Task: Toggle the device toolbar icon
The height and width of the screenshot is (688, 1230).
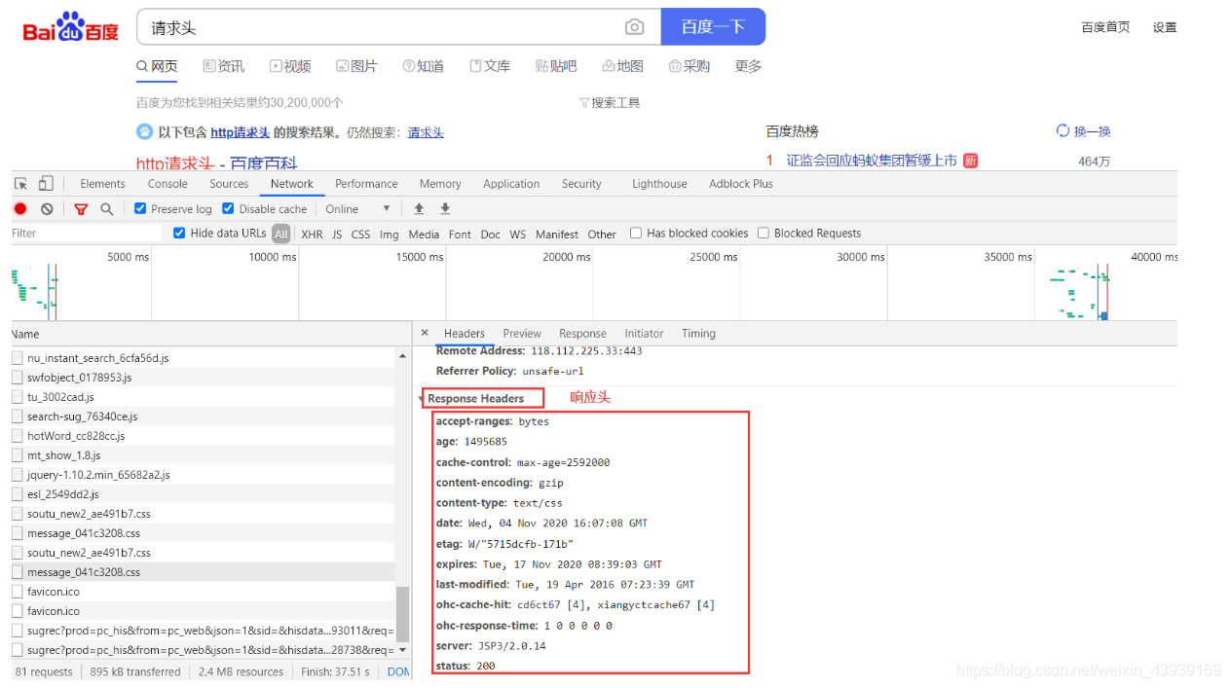Action: coord(46,184)
